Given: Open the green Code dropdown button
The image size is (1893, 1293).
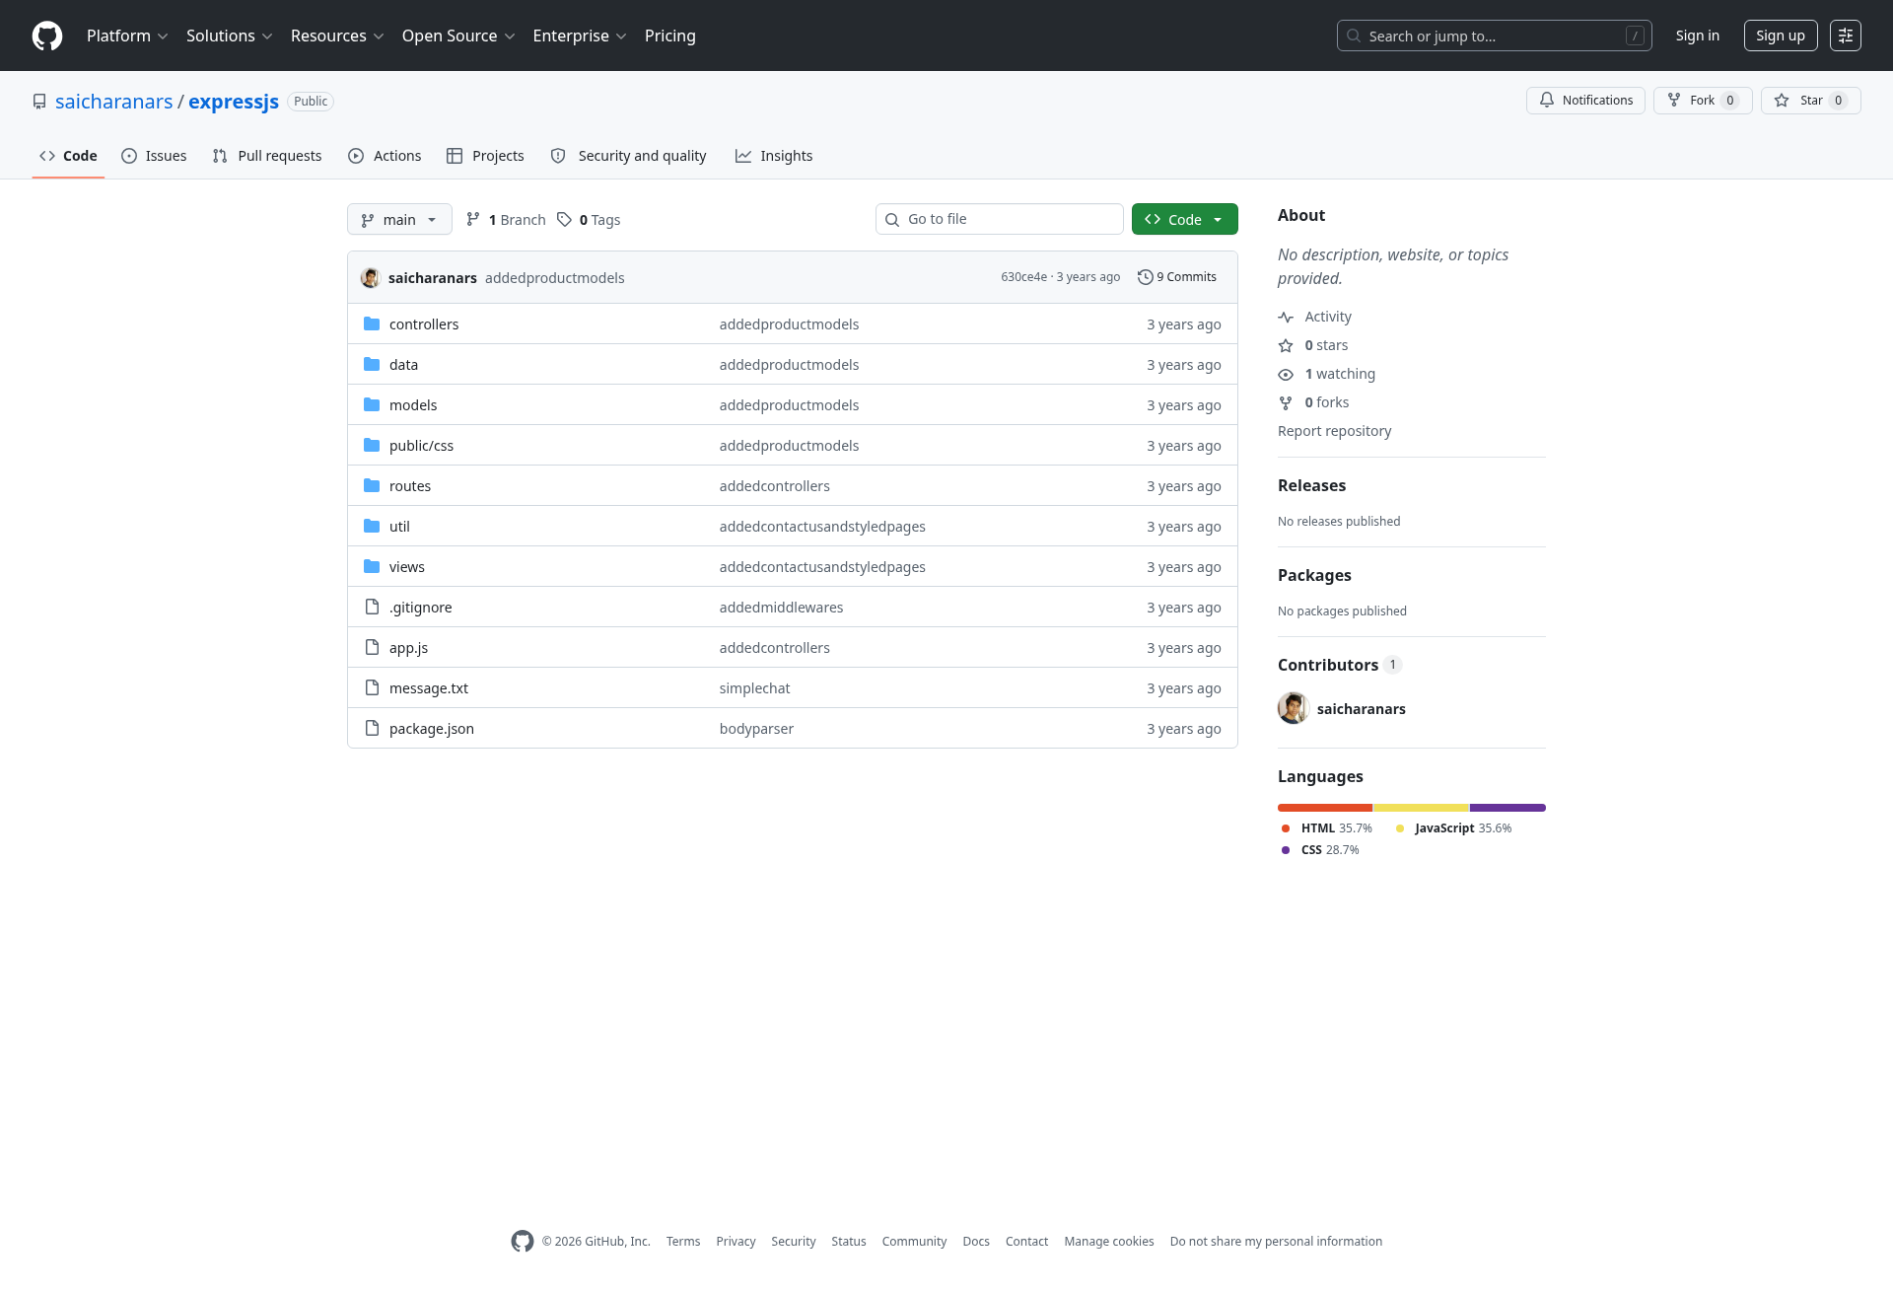Looking at the screenshot, I should point(1184,219).
